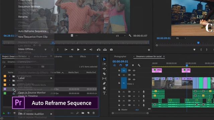Choose Make Offline from context menu
Viewport: 214px width, 120px height.
27,49
